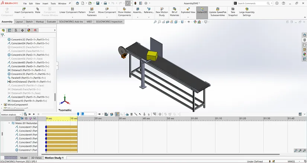Toggle the Instant3D button
Viewport: 307px width, 163px height.
point(202,13)
